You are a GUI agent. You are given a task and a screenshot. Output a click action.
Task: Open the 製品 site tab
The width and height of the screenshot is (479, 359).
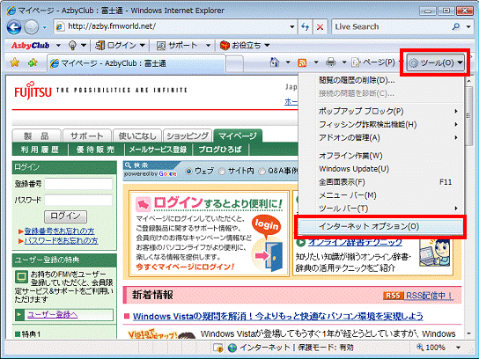(x=37, y=136)
